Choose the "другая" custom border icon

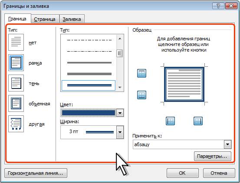tap(16, 124)
